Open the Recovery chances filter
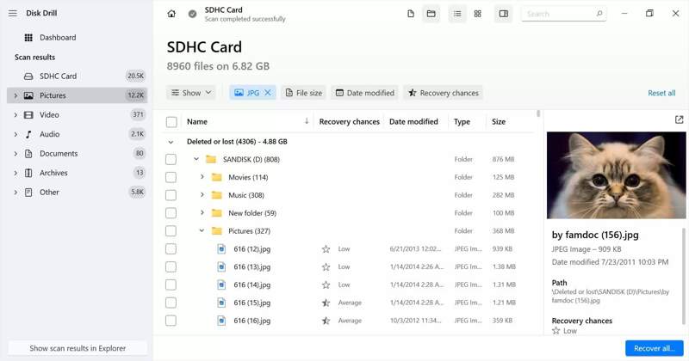The height and width of the screenshot is (361, 689). click(x=444, y=93)
